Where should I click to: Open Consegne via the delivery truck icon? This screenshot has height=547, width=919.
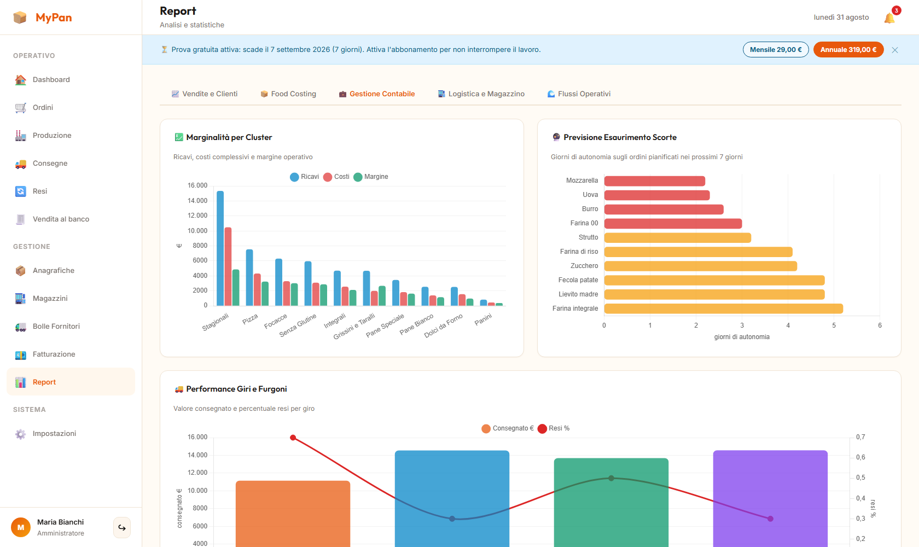pos(21,164)
